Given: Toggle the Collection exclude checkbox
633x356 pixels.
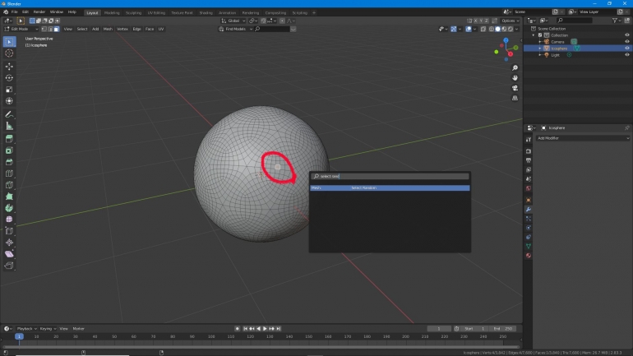Looking at the screenshot, I should [x=540, y=35].
